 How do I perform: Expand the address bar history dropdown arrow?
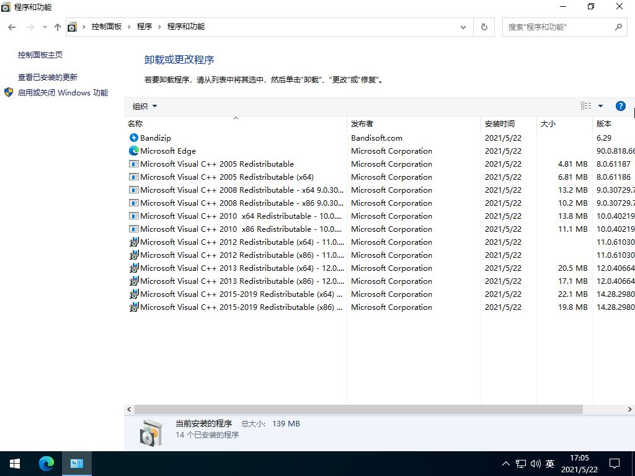(463, 27)
